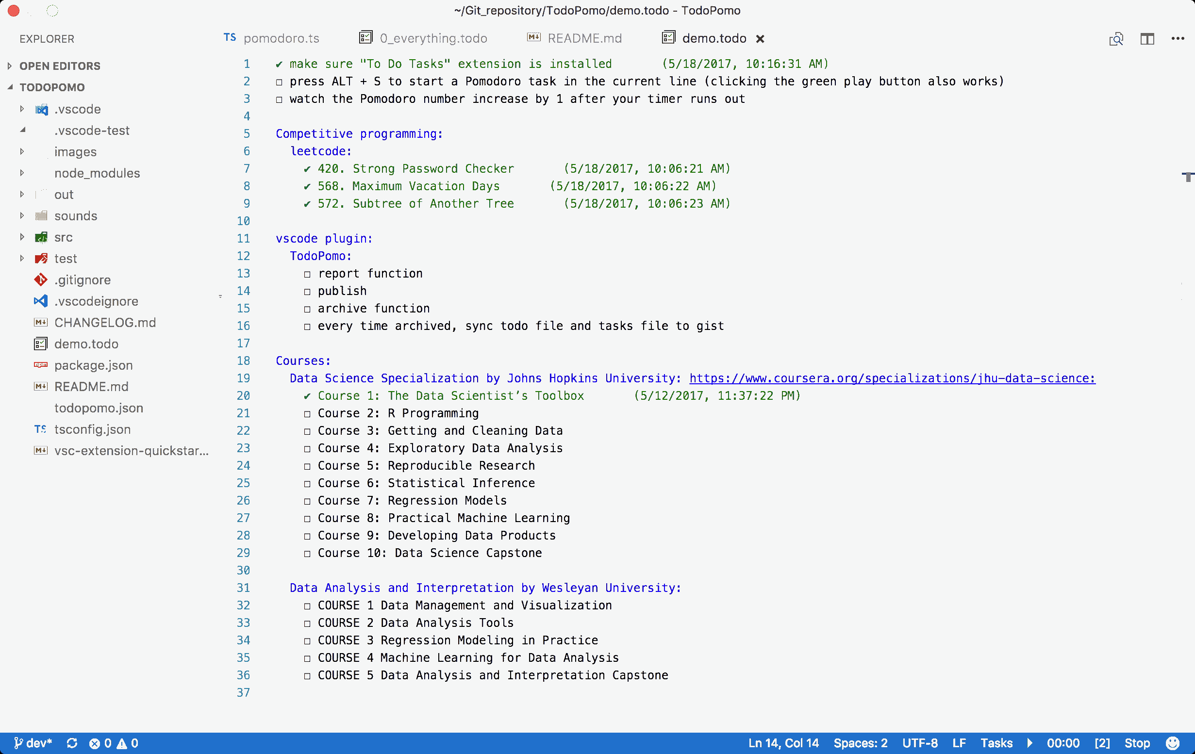The width and height of the screenshot is (1195, 754).
Task: Open the split editor icon
Action: tap(1147, 39)
